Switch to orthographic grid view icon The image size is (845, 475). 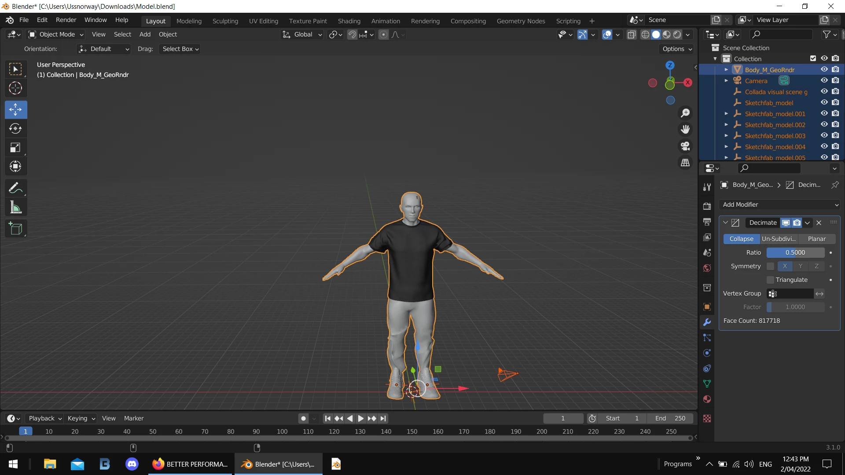tap(685, 163)
